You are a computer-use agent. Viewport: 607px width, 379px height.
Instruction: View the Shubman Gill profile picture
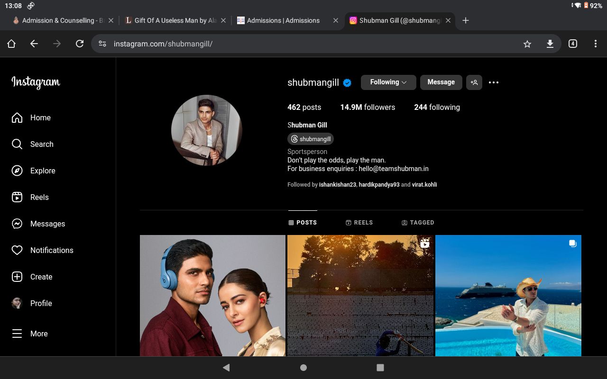[207, 130]
